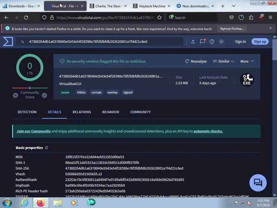
Task: Open File Explorer folder in taskbar
Action: pyautogui.click(x=58, y=203)
